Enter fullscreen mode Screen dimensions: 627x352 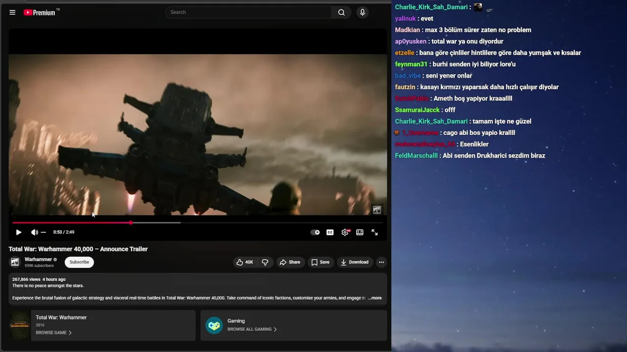point(375,232)
